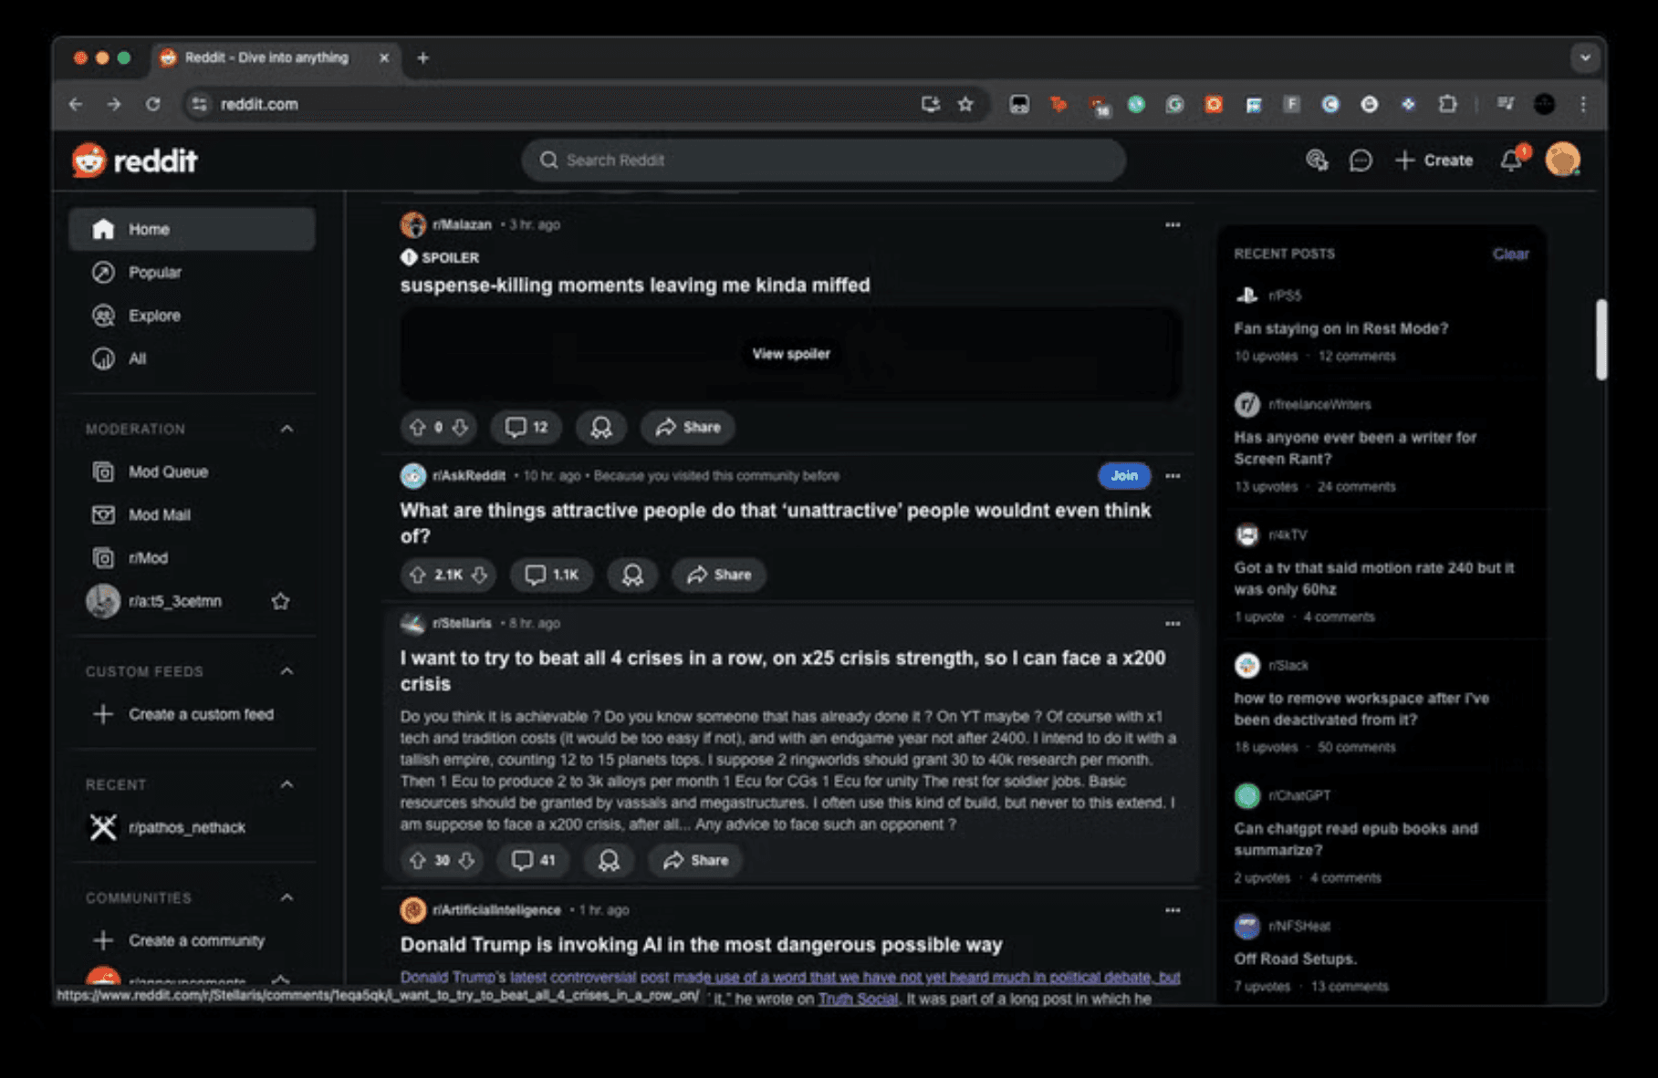Share the Stellaris post
1658x1078 pixels.
[695, 860]
